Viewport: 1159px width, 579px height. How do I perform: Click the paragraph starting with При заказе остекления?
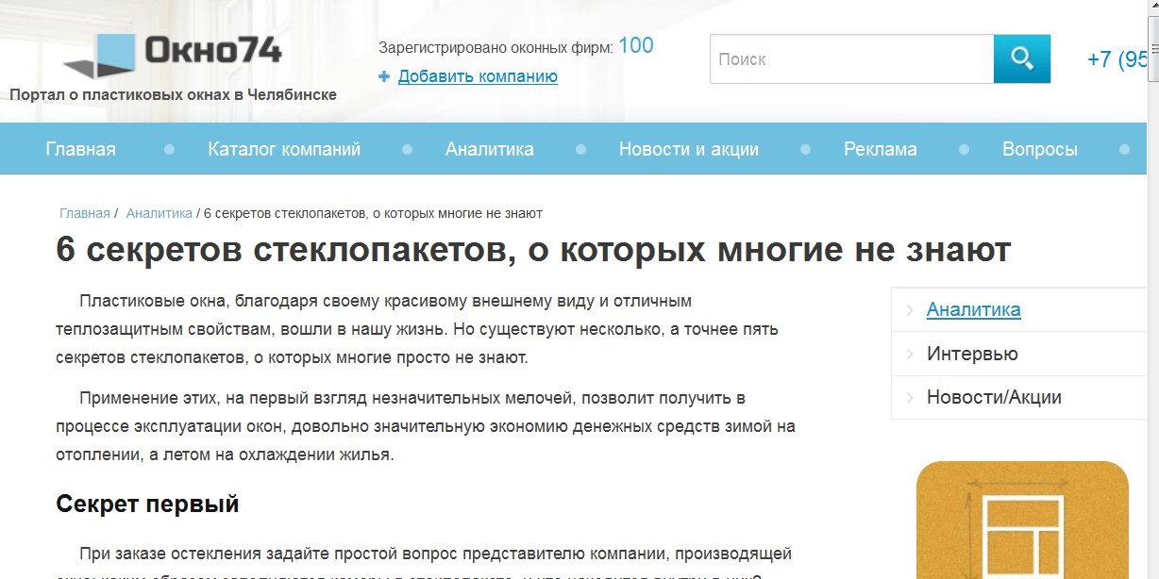(424, 564)
